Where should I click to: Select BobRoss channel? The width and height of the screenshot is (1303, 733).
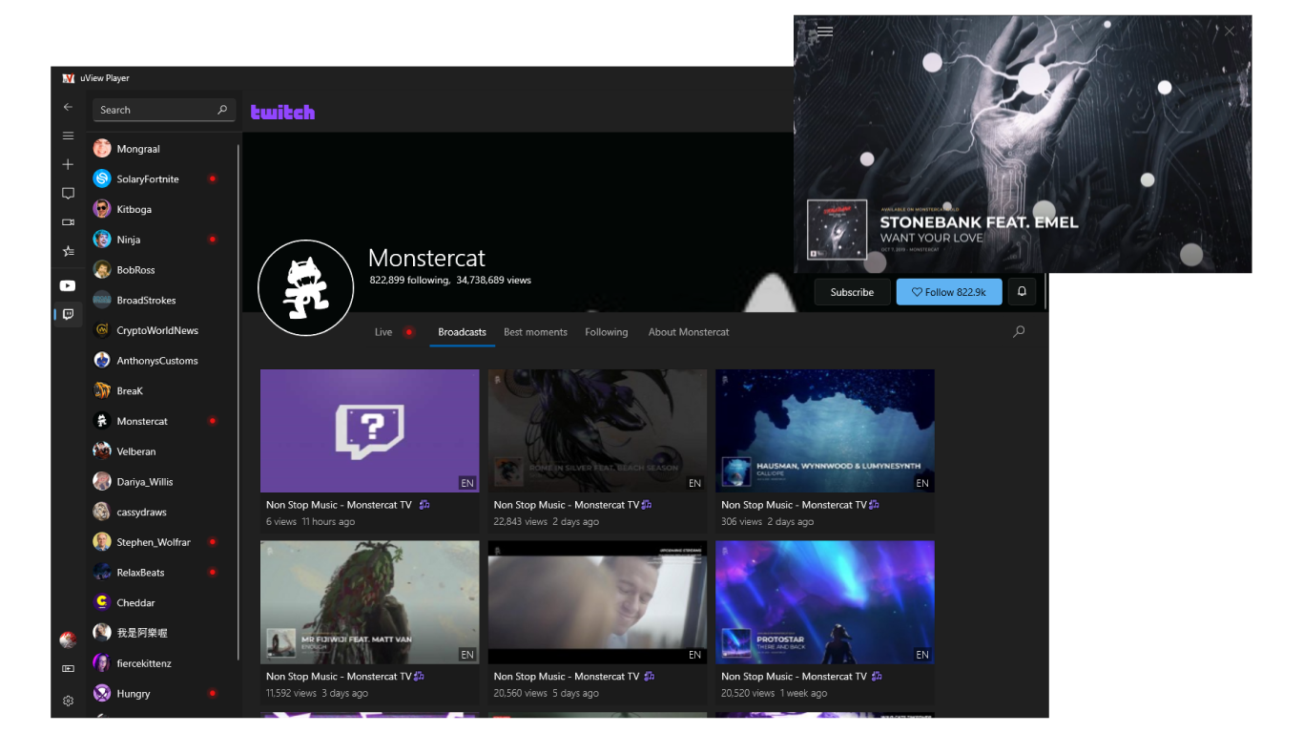pyautogui.click(x=162, y=270)
